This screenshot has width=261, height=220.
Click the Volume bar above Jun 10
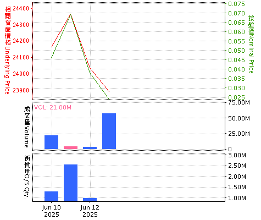click(51, 142)
